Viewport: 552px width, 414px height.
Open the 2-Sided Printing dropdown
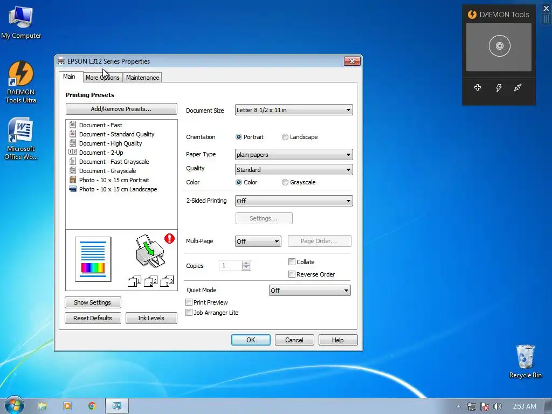(x=294, y=201)
